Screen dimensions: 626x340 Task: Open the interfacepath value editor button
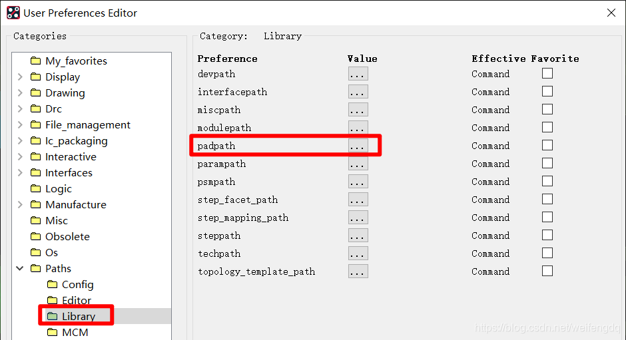pyautogui.click(x=358, y=92)
